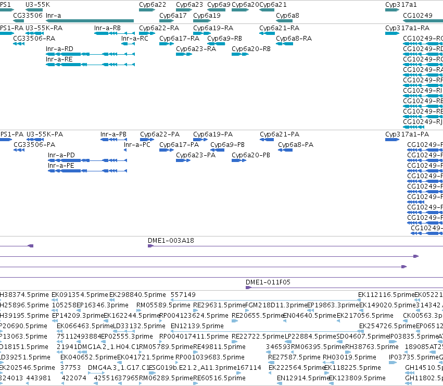Click protein Inr-a-PC label
Image resolution: width=443 pixels, height=386 pixels.
[137, 145]
